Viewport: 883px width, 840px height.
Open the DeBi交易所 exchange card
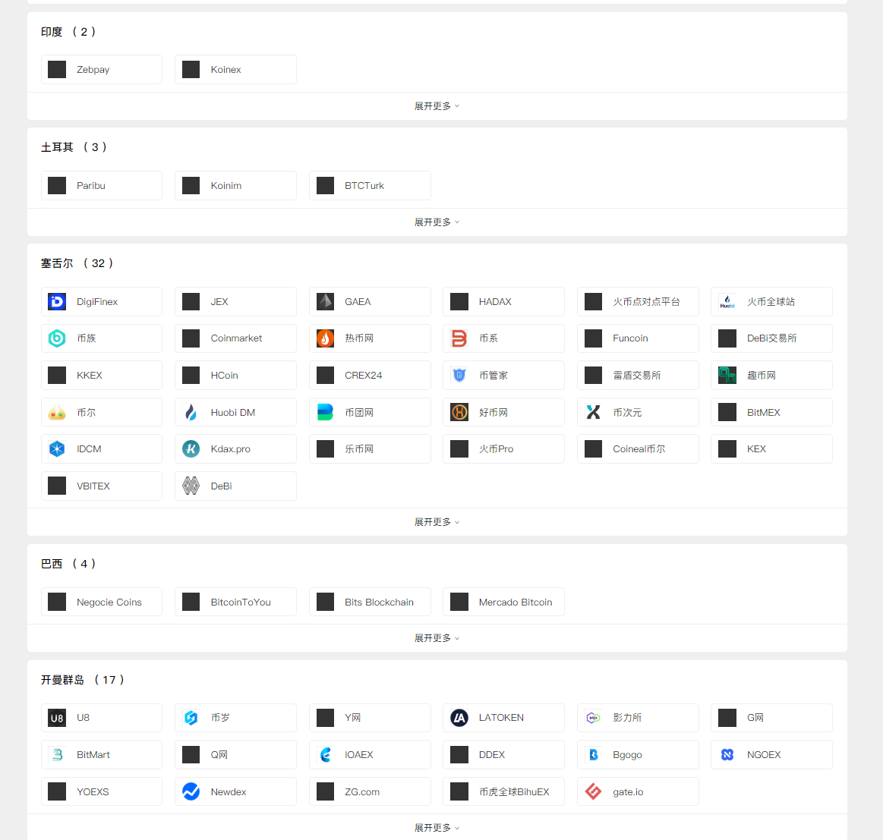pyautogui.click(x=772, y=338)
